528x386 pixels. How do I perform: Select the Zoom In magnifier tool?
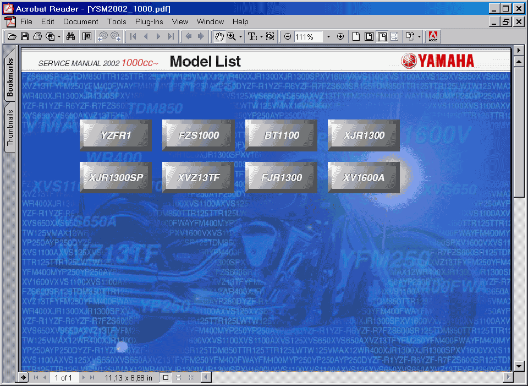pos(232,36)
